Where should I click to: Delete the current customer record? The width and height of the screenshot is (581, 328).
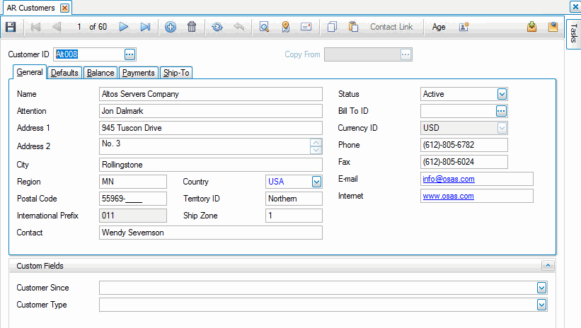click(192, 27)
